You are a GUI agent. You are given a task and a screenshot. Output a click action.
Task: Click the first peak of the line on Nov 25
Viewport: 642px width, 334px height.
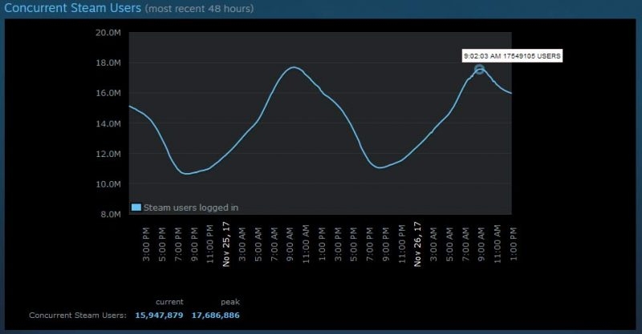(x=294, y=67)
